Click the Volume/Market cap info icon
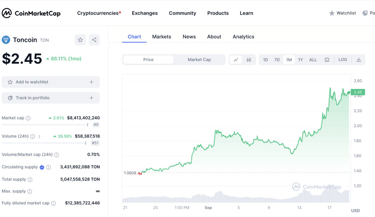 pos(57,155)
